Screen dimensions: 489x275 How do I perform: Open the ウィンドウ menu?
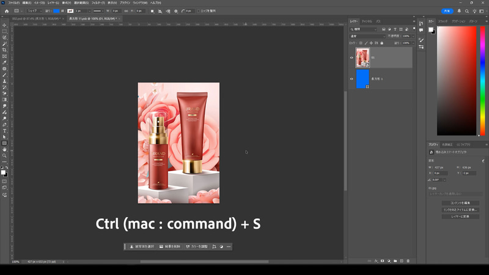click(140, 3)
